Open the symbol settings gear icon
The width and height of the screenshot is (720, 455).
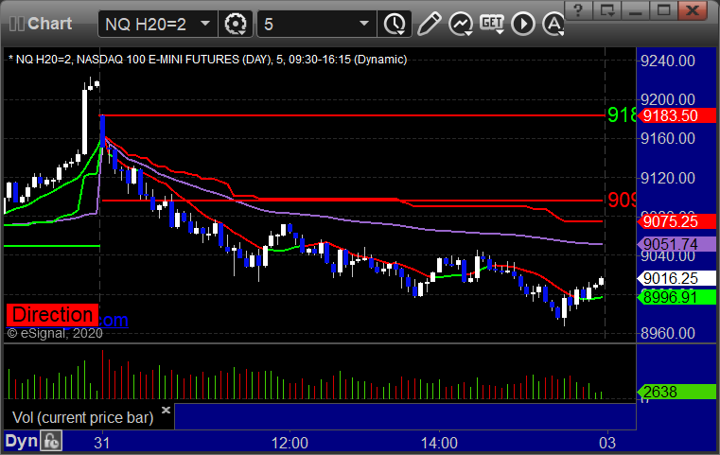point(236,23)
